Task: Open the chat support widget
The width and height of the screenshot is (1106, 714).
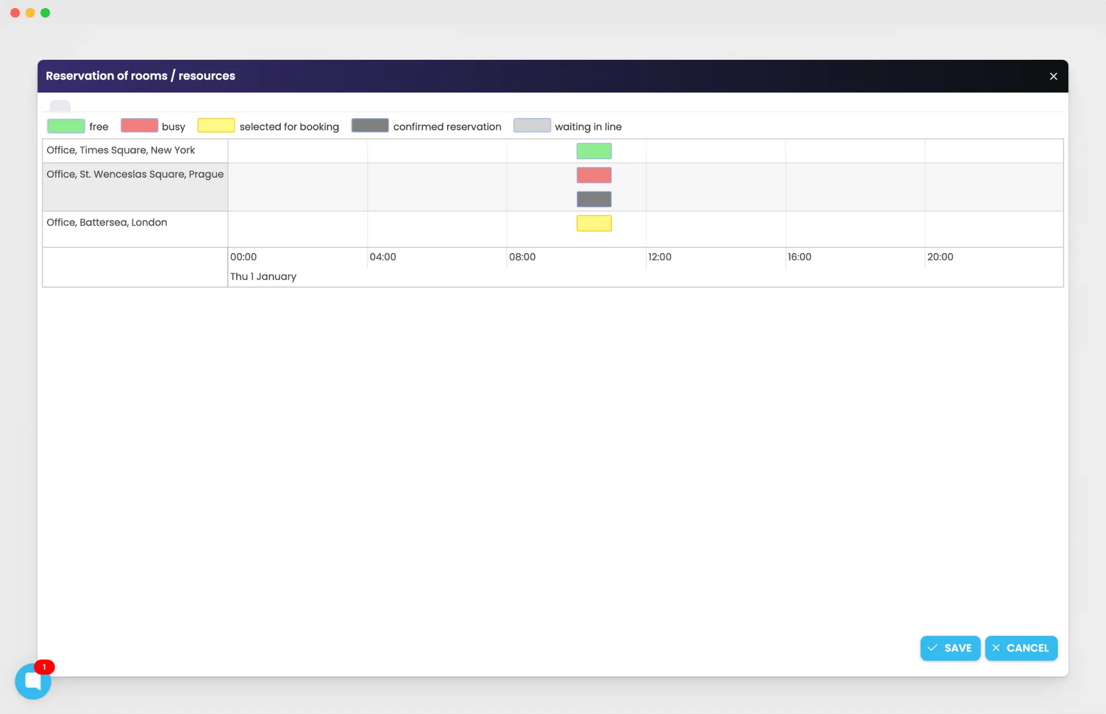Action: (33, 681)
